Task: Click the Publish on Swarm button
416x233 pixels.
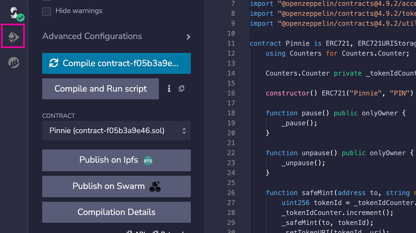Action: [x=116, y=186]
